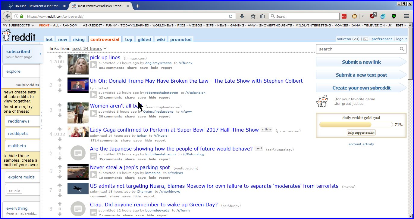Screen dimensions: 414x219
Task: Expand image preview for 'Women aren't all bad'
Action: pyautogui.click(x=94, y=113)
